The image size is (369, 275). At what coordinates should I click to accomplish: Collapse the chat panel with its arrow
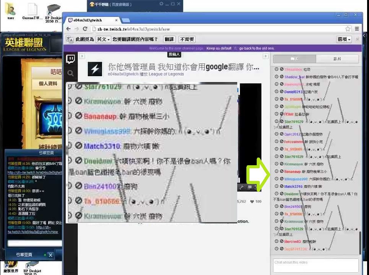pos(265,56)
